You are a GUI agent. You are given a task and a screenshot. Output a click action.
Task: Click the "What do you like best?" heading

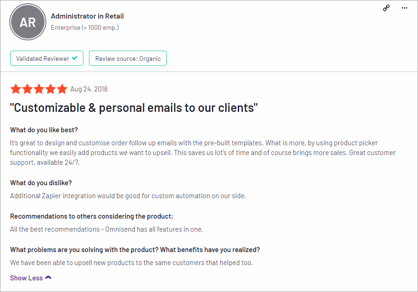tap(44, 130)
